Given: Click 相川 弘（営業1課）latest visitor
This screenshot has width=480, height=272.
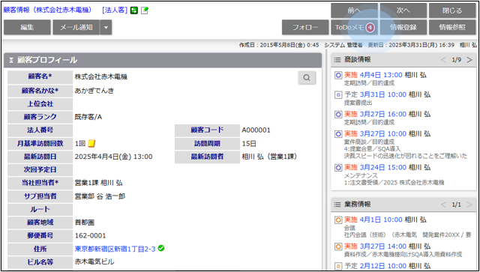Looking at the screenshot, I should [x=269, y=157].
